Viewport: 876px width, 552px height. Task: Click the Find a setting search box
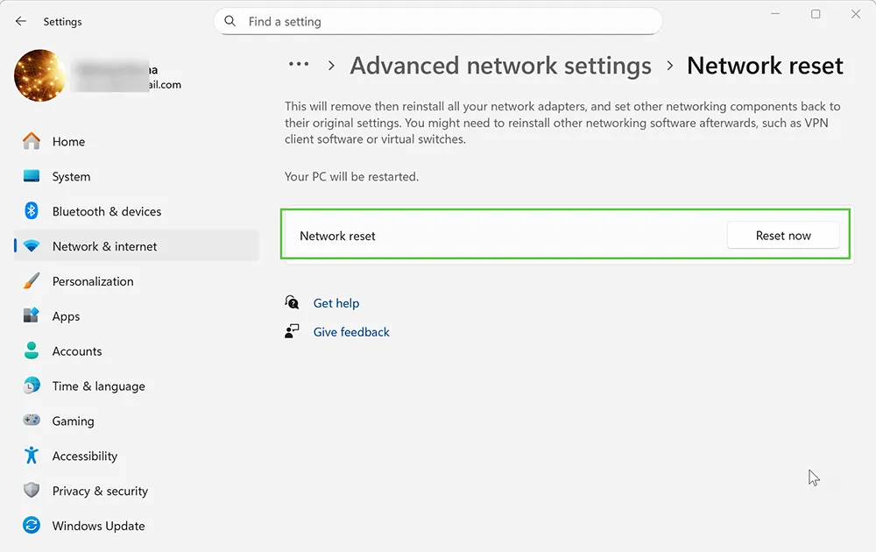[x=438, y=21]
